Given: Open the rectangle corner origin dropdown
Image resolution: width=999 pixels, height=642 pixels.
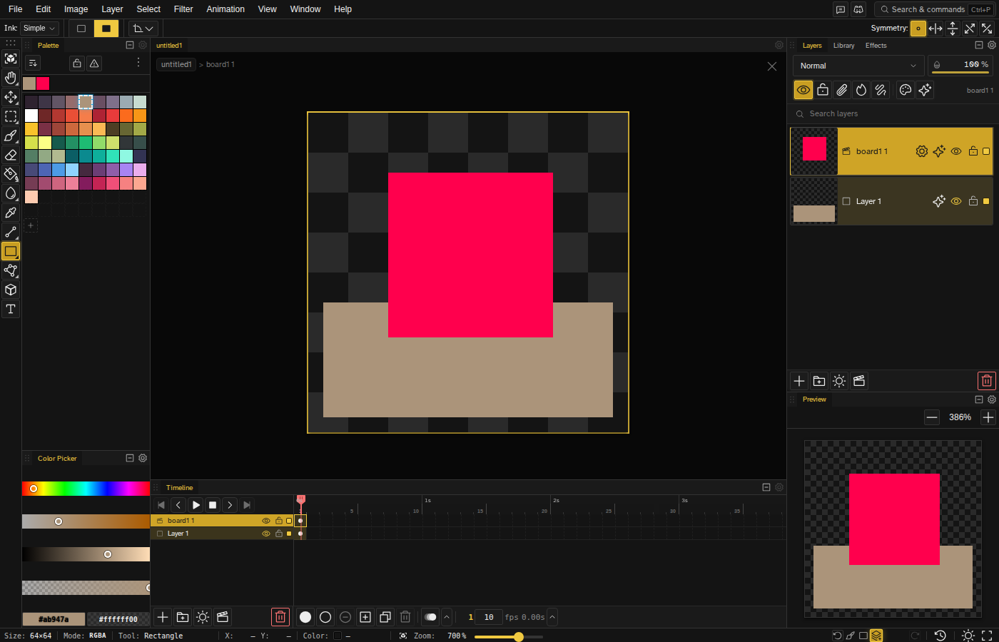Looking at the screenshot, I should (x=143, y=29).
